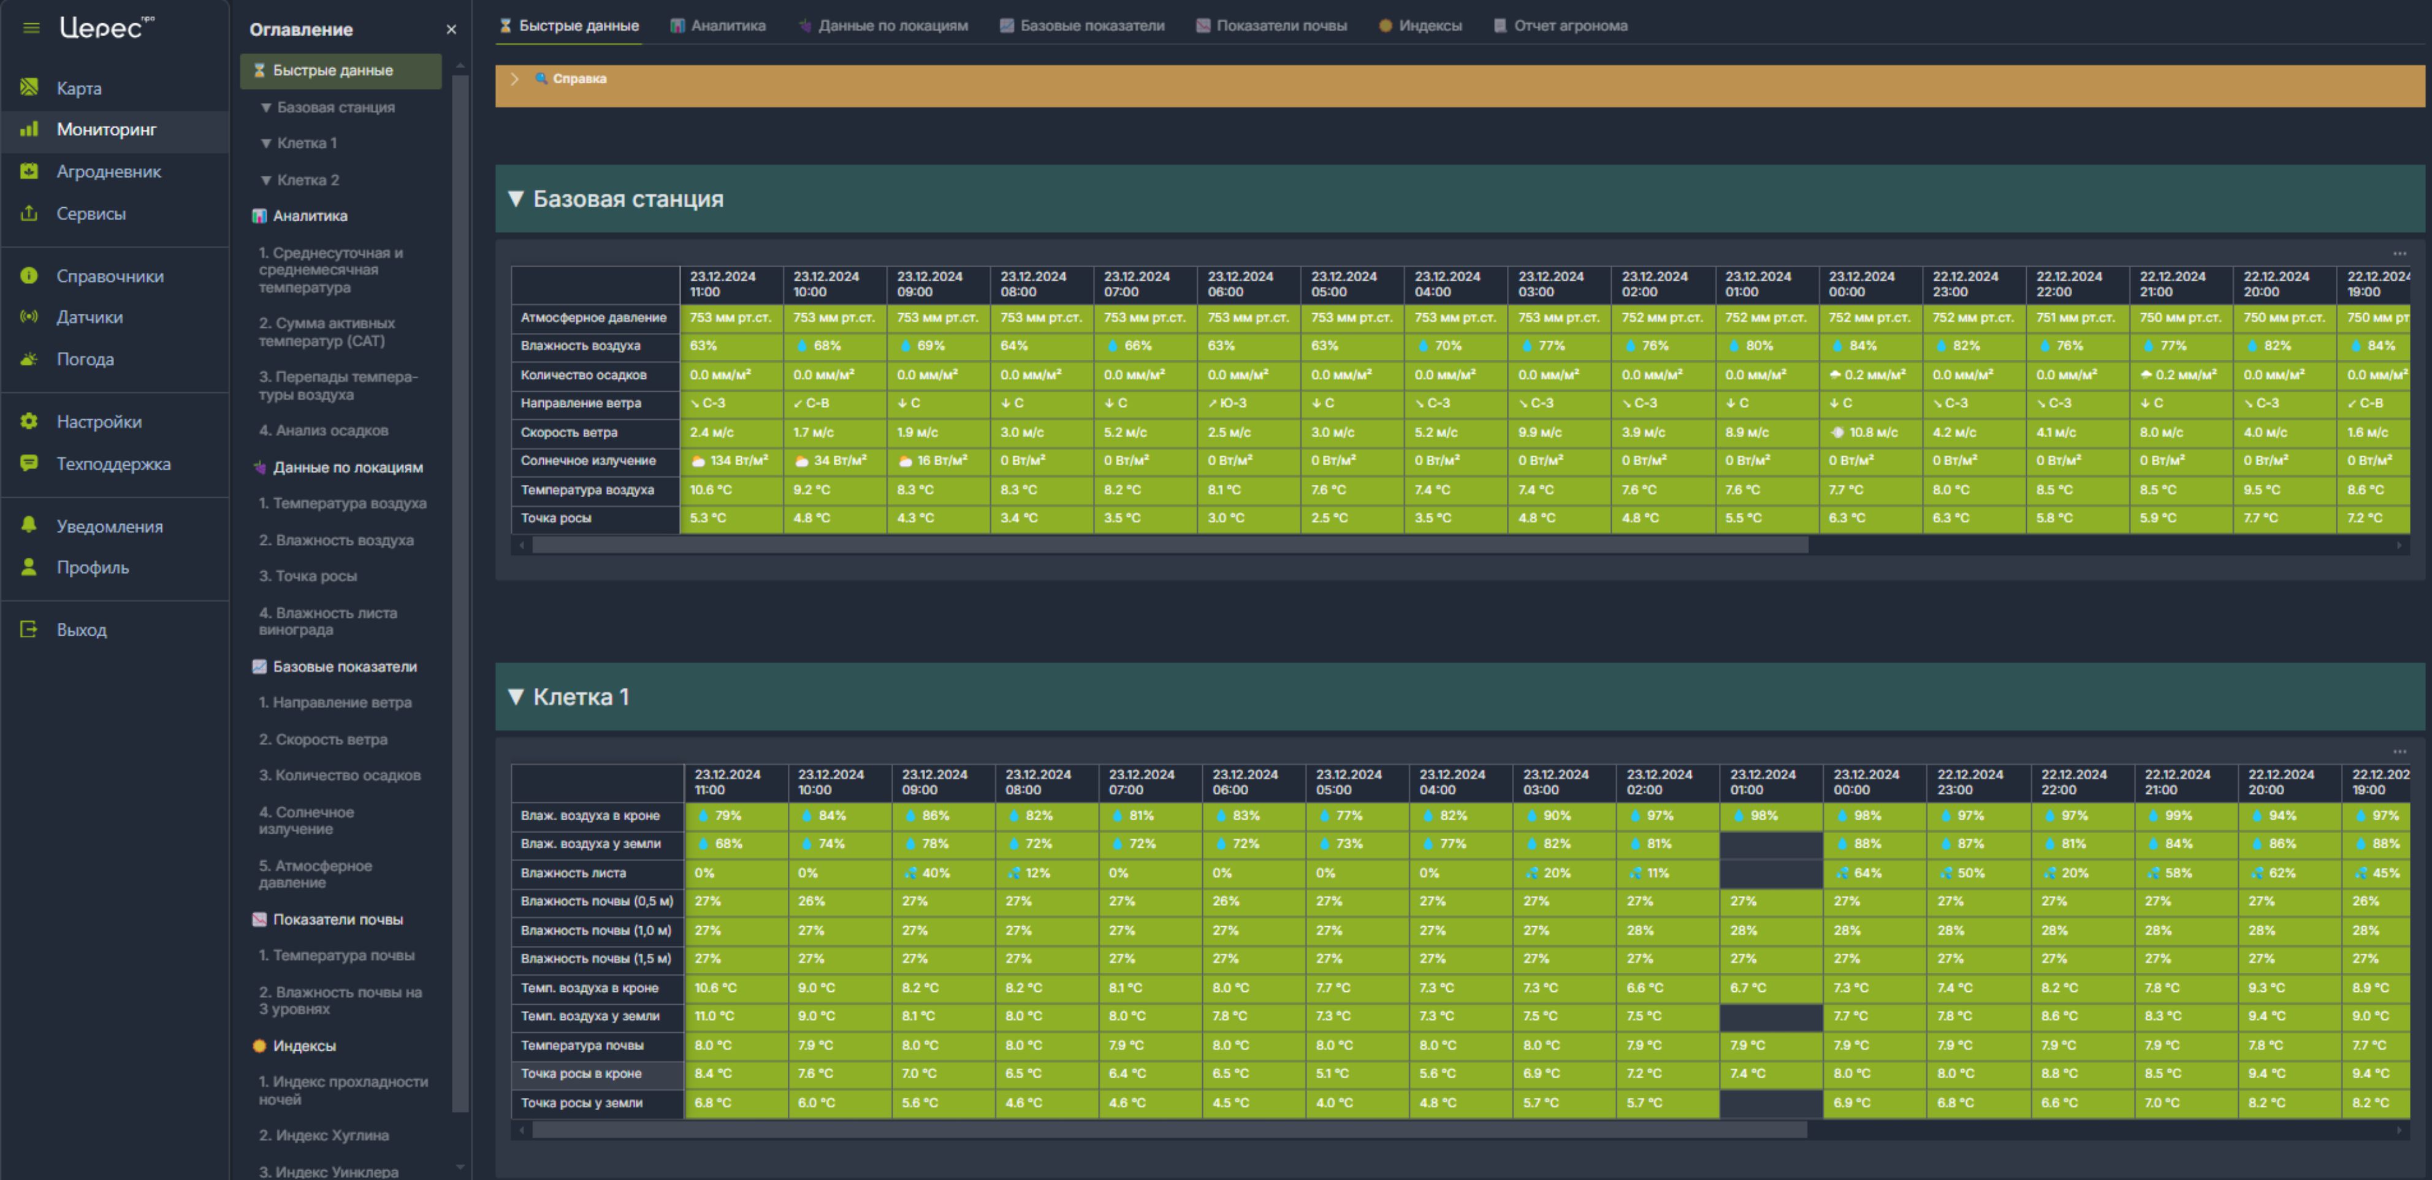Jump to Индекс Хуглина entry
2432x1180 pixels.
pos(323,1136)
